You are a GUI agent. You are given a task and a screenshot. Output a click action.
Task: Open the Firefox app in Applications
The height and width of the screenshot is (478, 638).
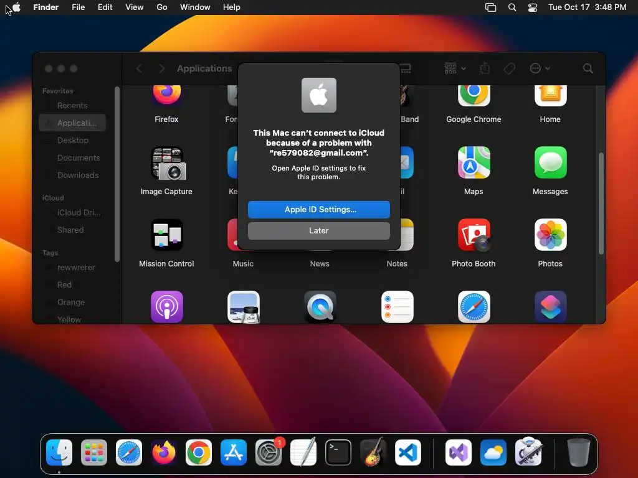(x=166, y=95)
